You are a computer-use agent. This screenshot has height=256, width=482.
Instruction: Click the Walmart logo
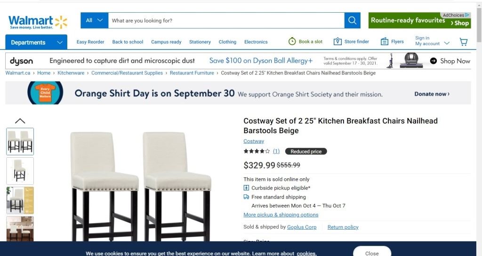pyautogui.click(x=38, y=22)
